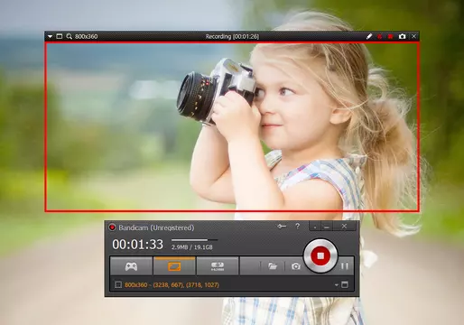Screen dimensions: 464x325
Task: Select the Screen Recording mode tab
Action: (174, 266)
